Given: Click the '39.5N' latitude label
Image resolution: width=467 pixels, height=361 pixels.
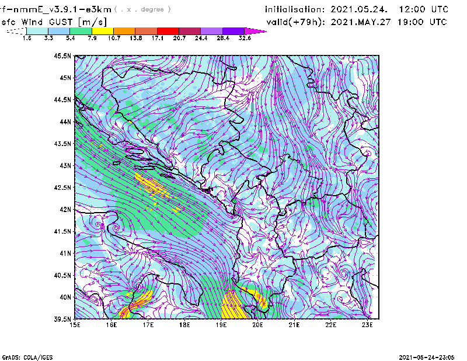Looking at the screenshot, I should [x=63, y=320].
